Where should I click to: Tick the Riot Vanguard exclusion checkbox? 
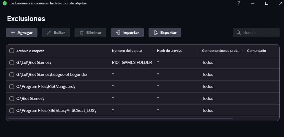click(12, 87)
